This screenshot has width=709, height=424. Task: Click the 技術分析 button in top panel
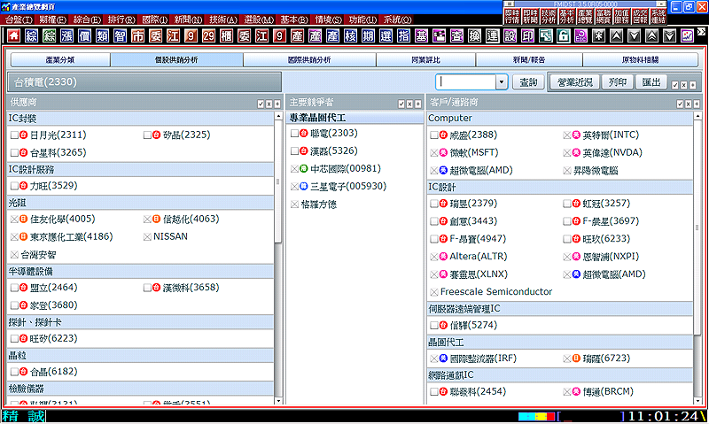pyautogui.click(x=549, y=16)
